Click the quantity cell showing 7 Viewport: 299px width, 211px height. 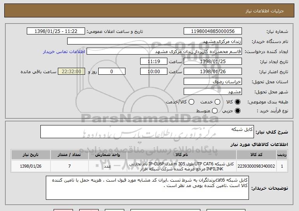[70, 166]
